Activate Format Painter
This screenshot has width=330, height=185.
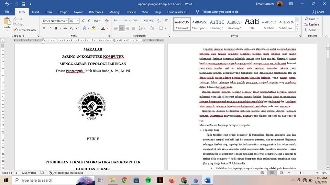[25, 30]
